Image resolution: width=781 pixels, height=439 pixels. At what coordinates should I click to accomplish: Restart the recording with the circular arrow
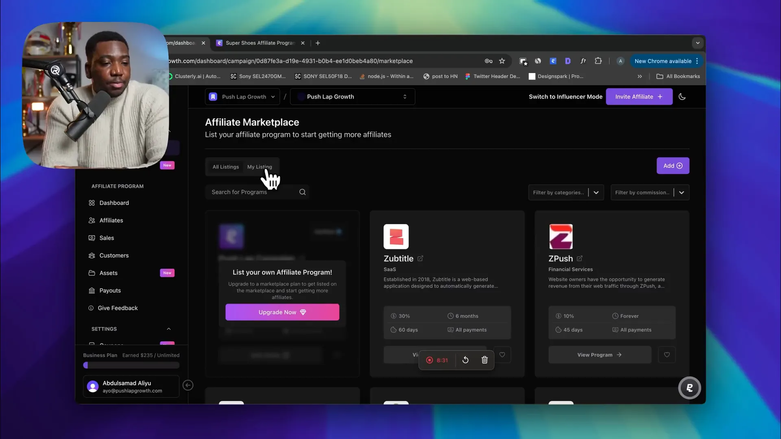click(x=466, y=360)
